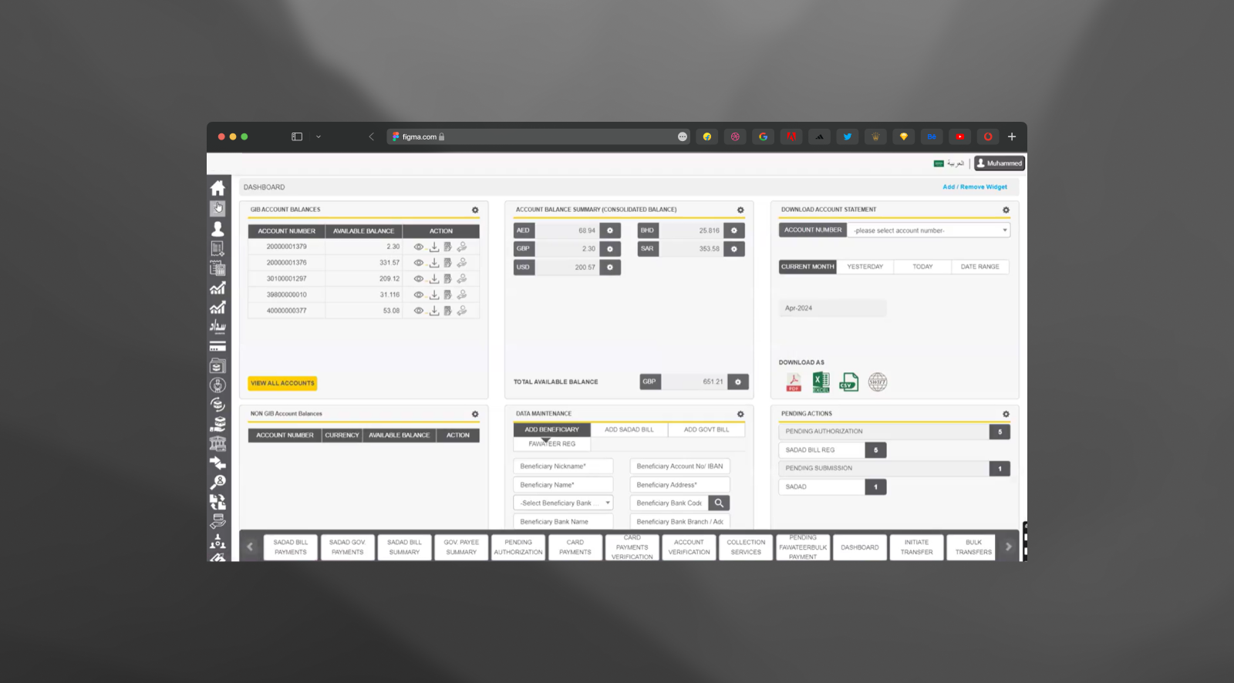This screenshot has height=683, width=1234.
Task: Switch to the Add SADAD Bill tab
Action: click(x=629, y=429)
